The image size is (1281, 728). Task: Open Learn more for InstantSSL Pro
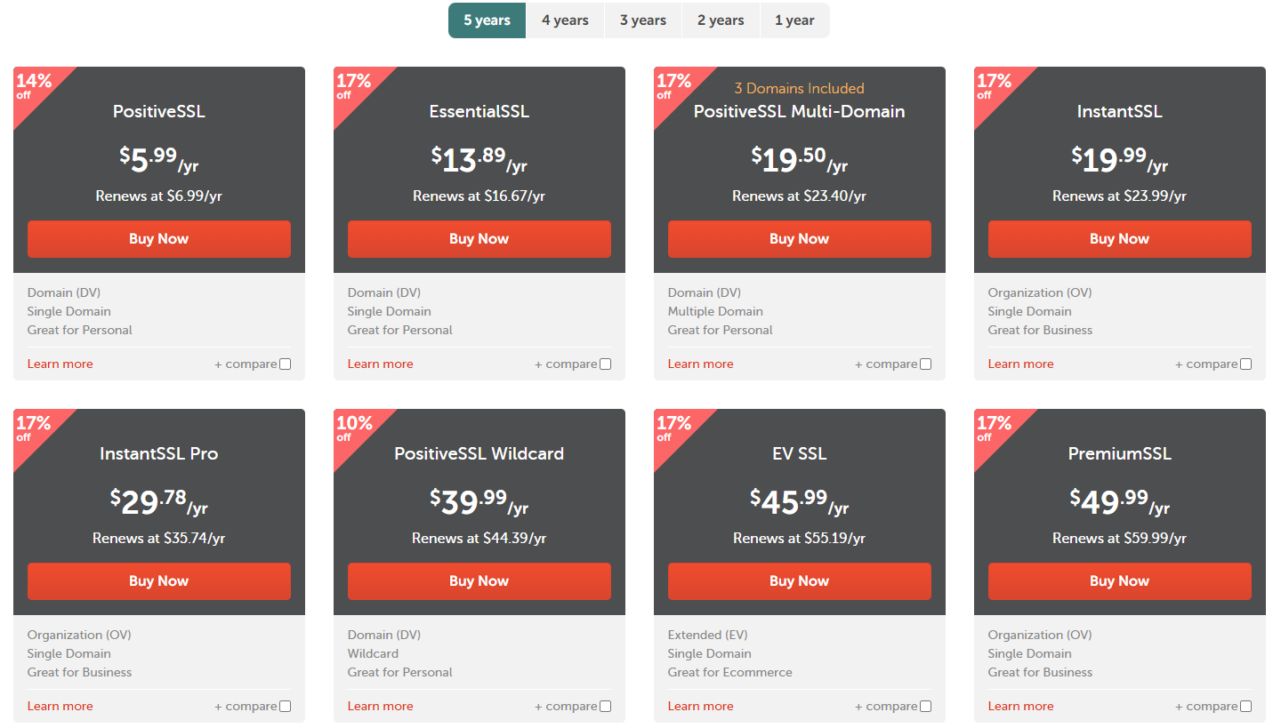pos(60,706)
